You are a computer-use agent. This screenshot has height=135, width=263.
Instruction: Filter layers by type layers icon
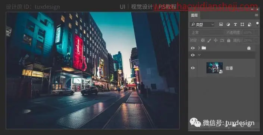235,25
